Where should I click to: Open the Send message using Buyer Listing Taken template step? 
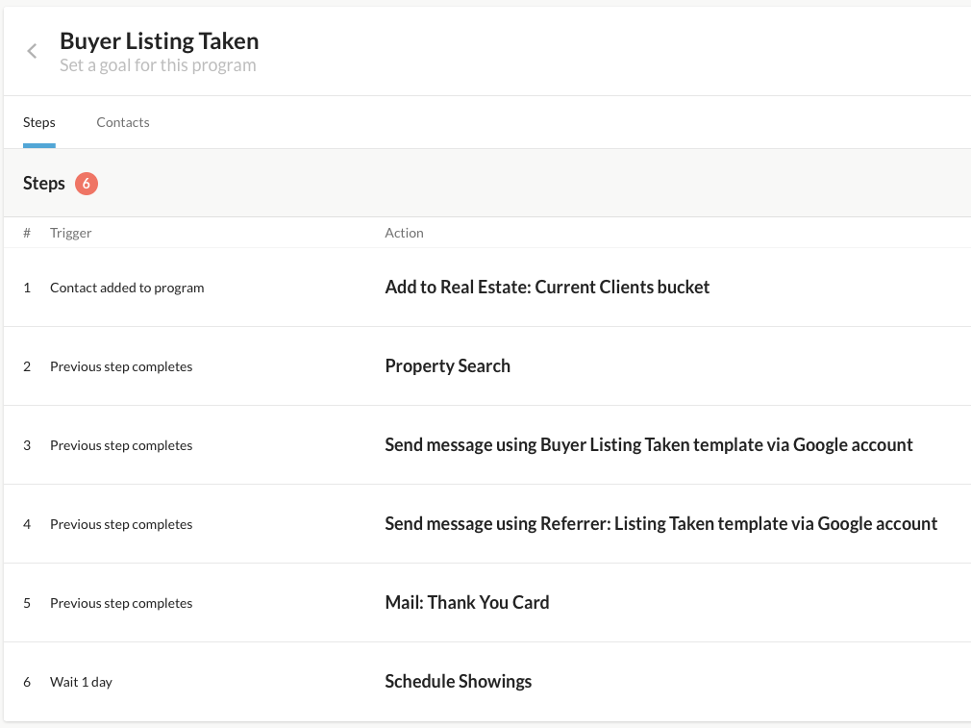[x=649, y=445]
